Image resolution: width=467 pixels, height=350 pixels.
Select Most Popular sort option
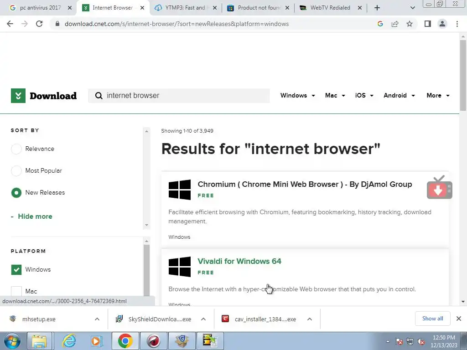tap(16, 171)
